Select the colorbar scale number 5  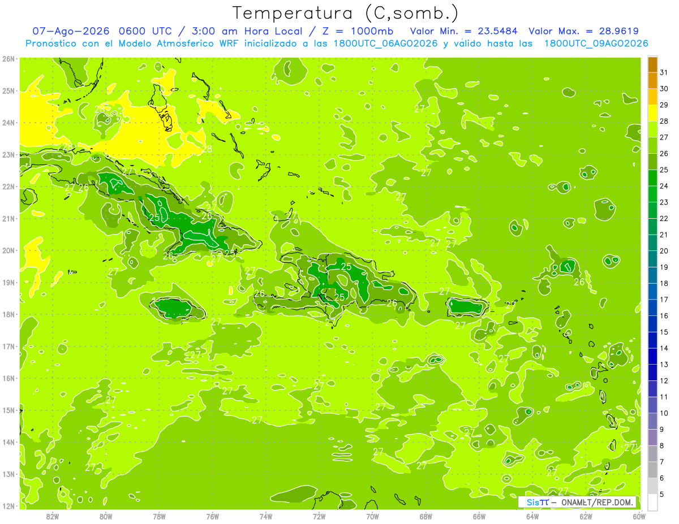point(662,495)
